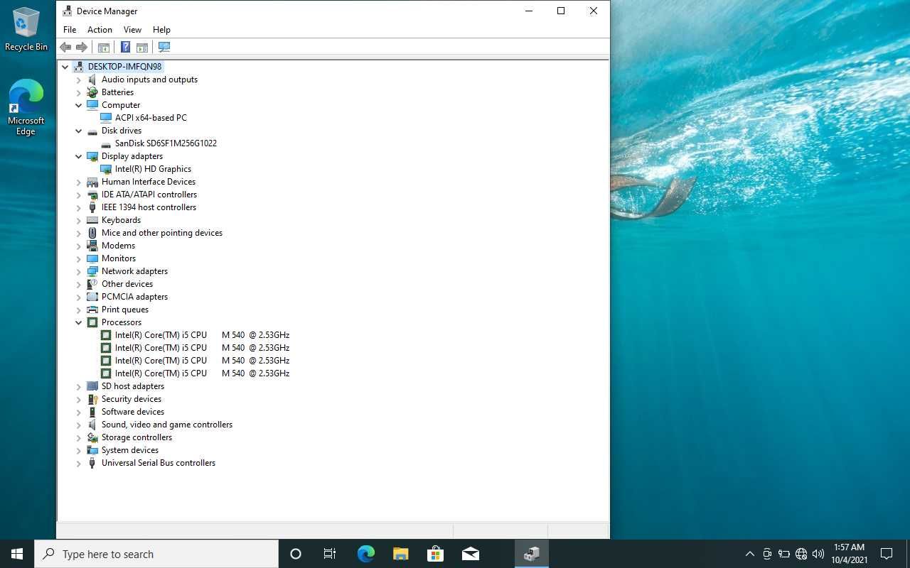Click the Microsoft Edge desktop shortcut
The image size is (910, 568).
[x=26, y=107]
